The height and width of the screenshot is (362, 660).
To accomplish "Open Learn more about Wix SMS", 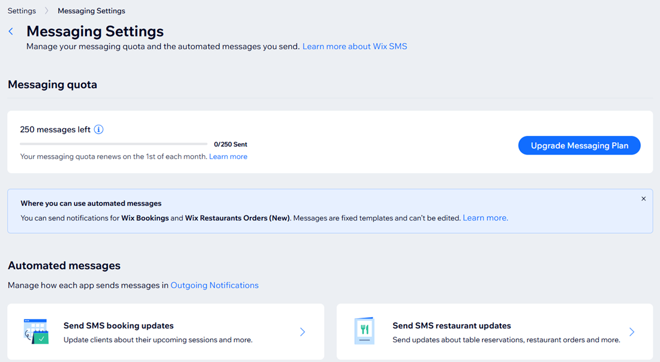I will tap(355, 46).
